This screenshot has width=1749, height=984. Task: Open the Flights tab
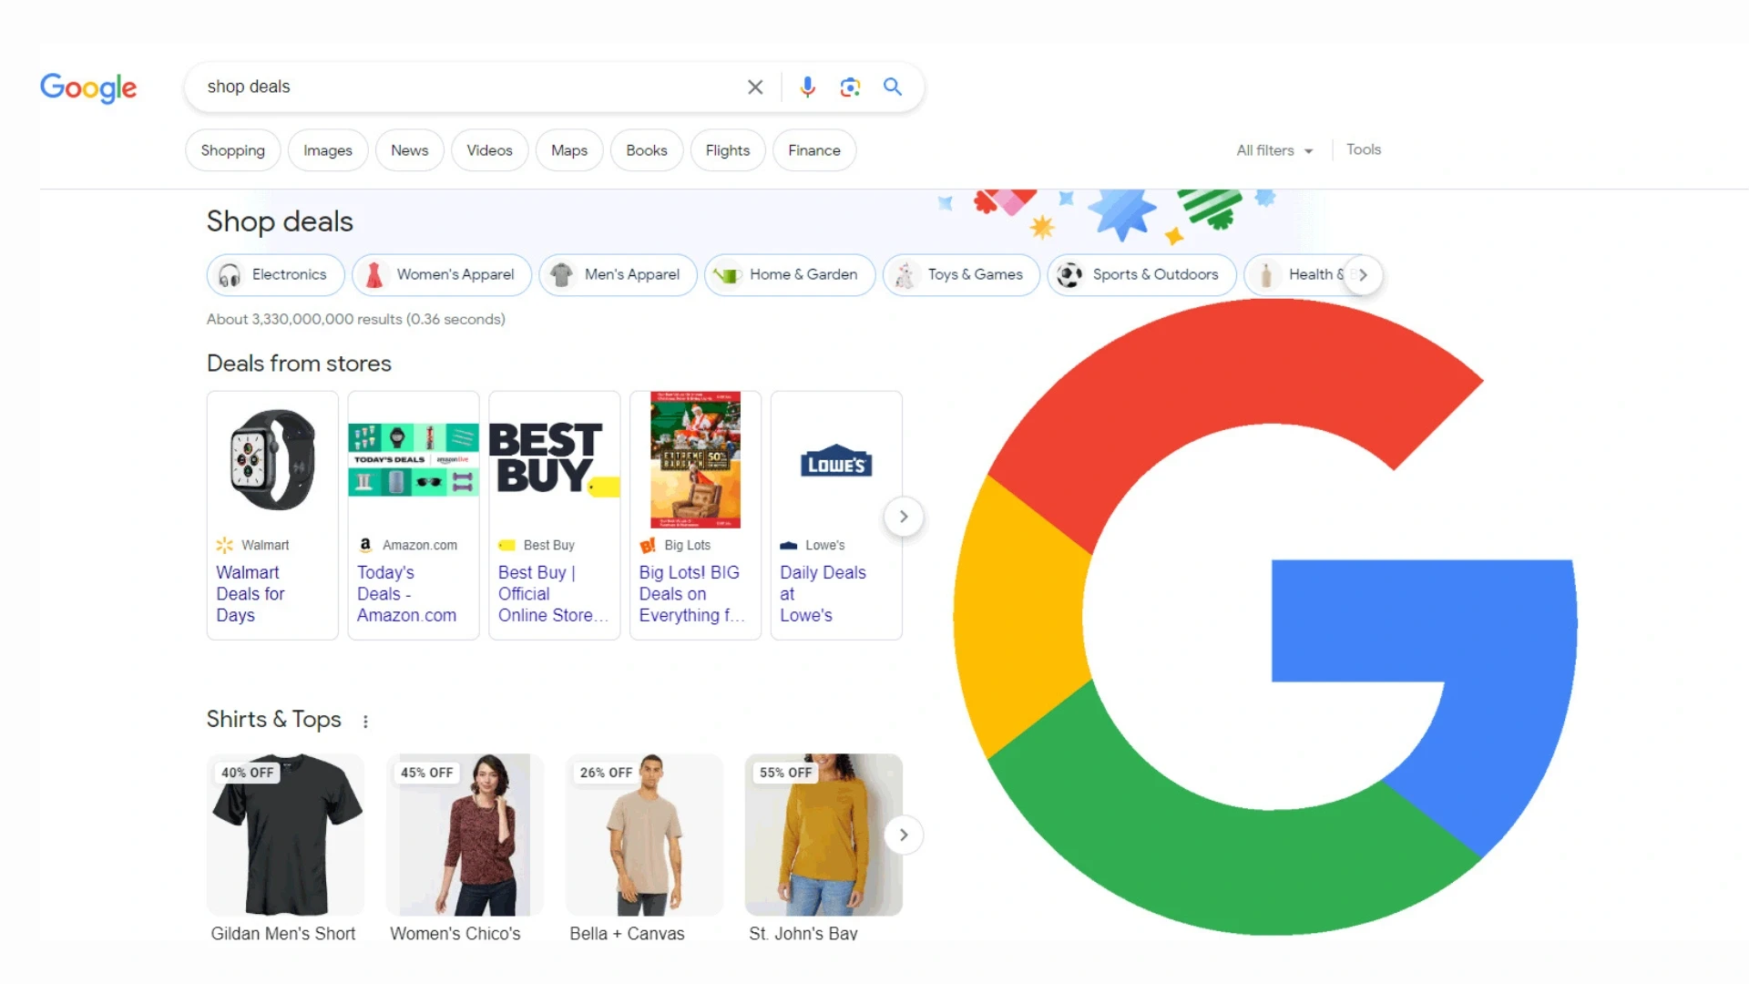tap(728, 150)
